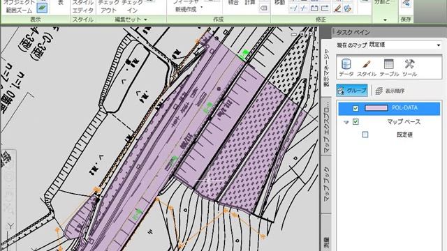Click the red pencil icon in 修正 panel
This screenshot has height=251, width=447.
click(337, 8)
